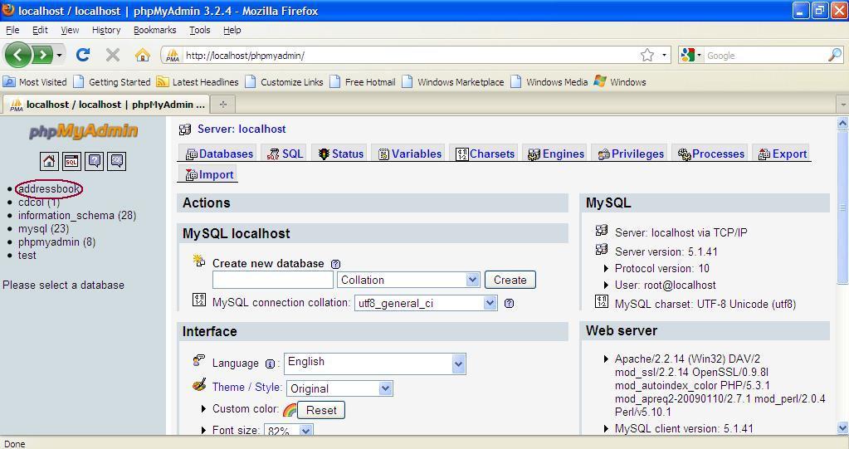The width and height of the screenshot is (849, 449).
Task: Click the language icon in Interface section
Action: coord(198,360)
